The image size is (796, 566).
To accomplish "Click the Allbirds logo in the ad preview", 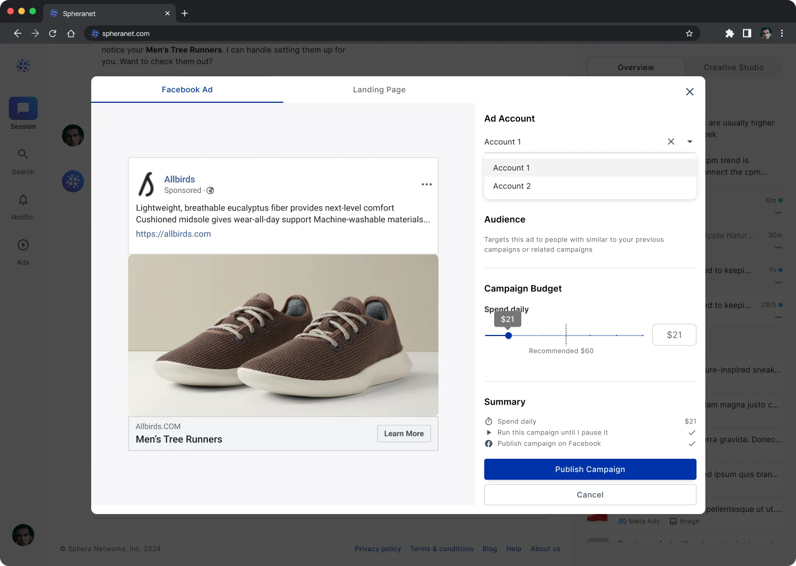I will tap(146, 184).
